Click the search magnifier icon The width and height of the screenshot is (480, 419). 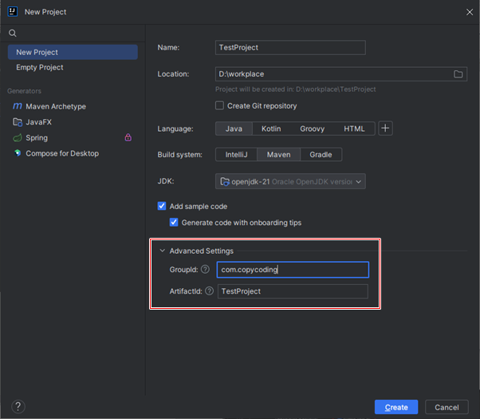[x=13, y=33]
